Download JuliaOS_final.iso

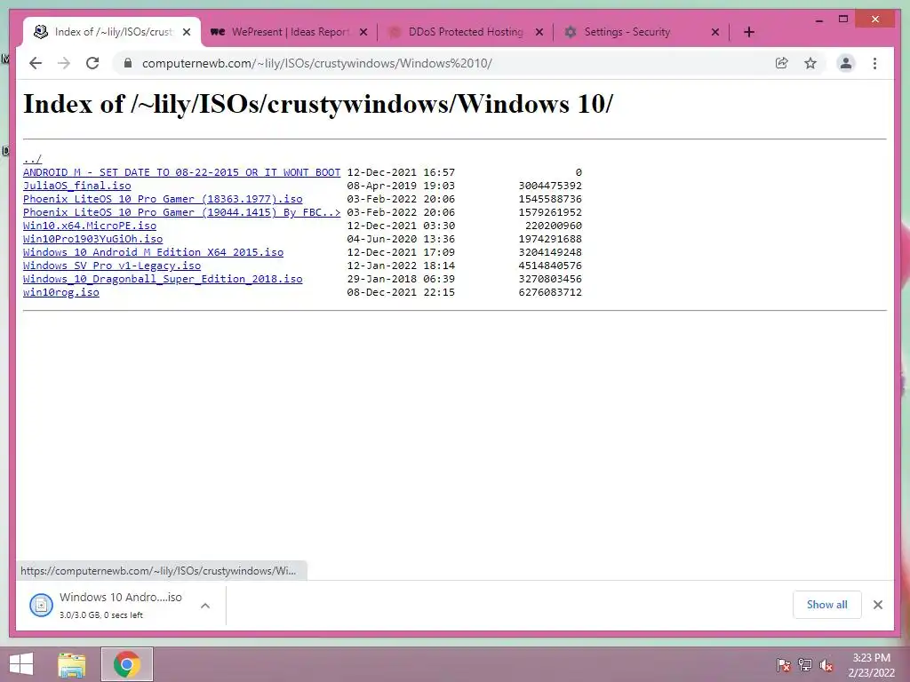(x=77, y=186)
